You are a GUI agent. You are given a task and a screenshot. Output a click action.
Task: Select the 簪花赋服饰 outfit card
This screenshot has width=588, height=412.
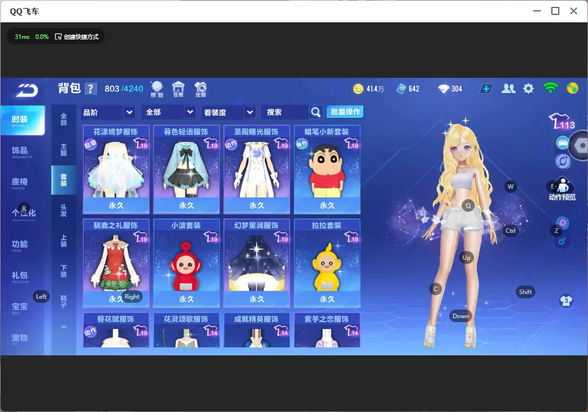click(116, 330)
